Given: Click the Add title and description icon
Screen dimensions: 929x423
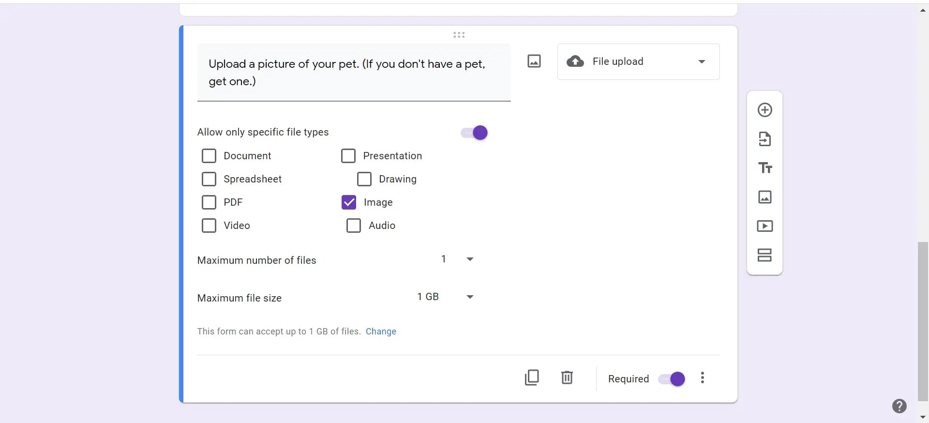Looking at the screenshot, I should tap(764, 168).
